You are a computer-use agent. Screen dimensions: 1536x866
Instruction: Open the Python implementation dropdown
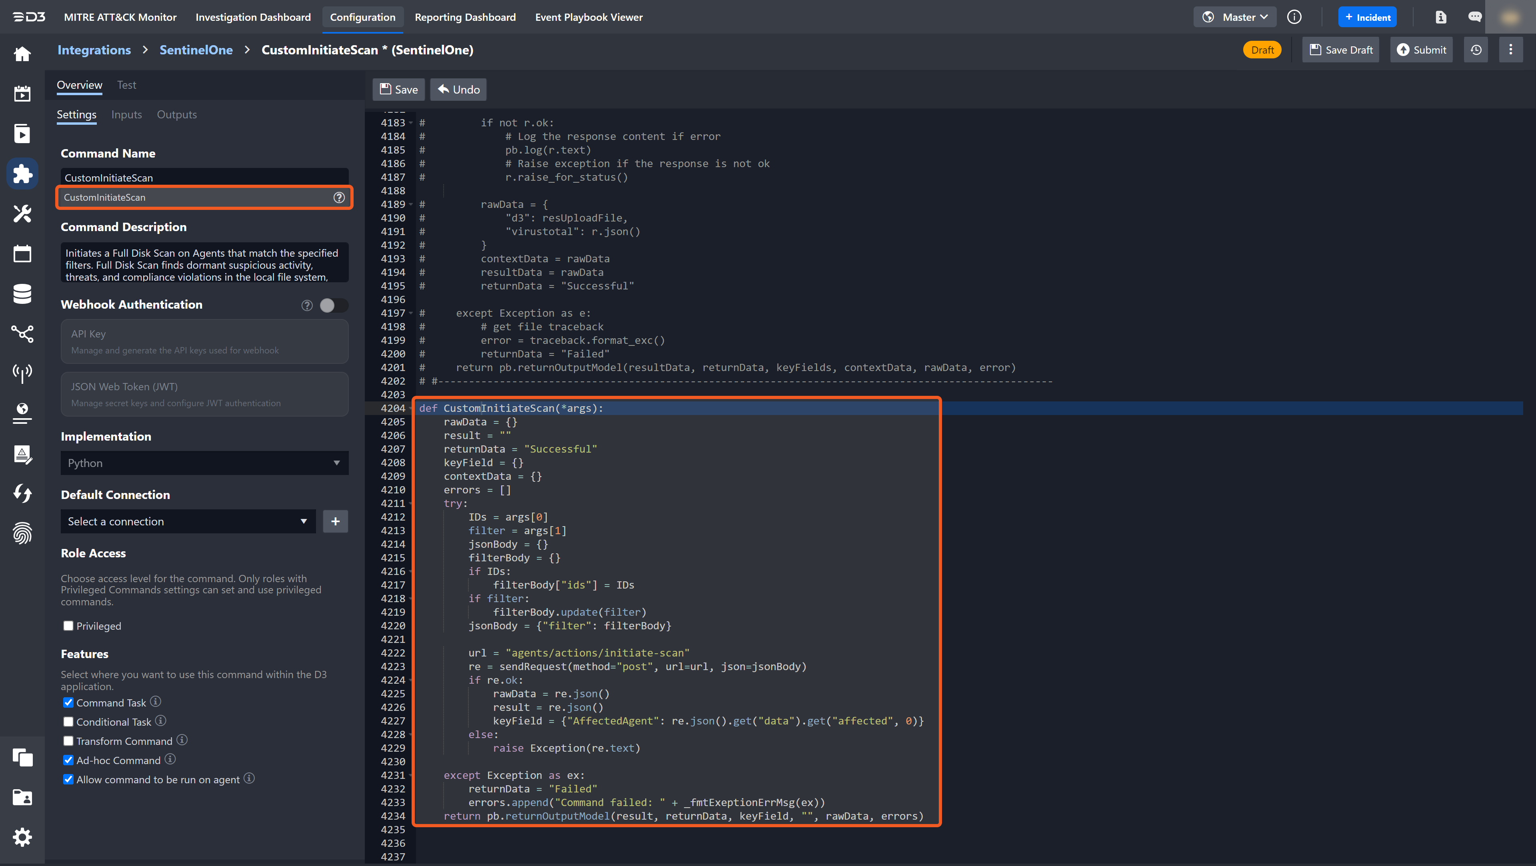pos(204,463)
